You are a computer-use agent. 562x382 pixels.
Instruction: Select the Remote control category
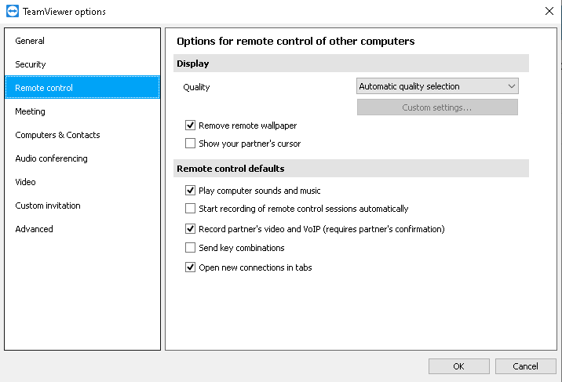[82, 88]
